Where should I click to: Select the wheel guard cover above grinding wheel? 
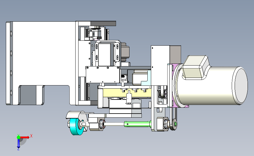[x=76, y=115]
